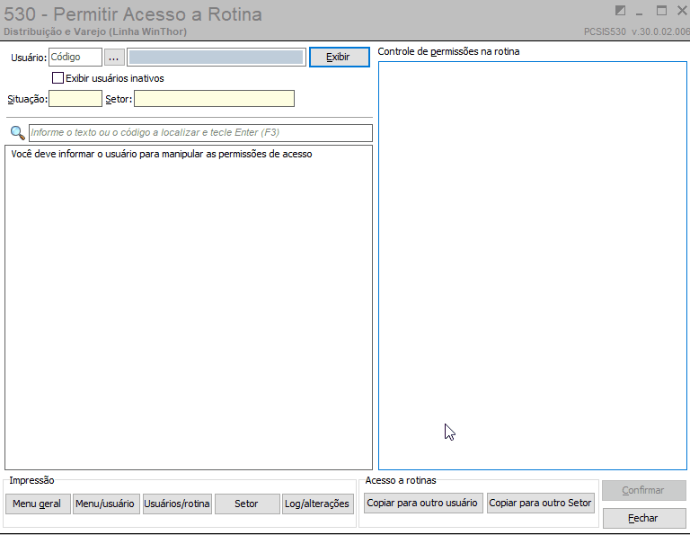
Task: Click the magnifying glass search icon
Action: coord(17,132)
